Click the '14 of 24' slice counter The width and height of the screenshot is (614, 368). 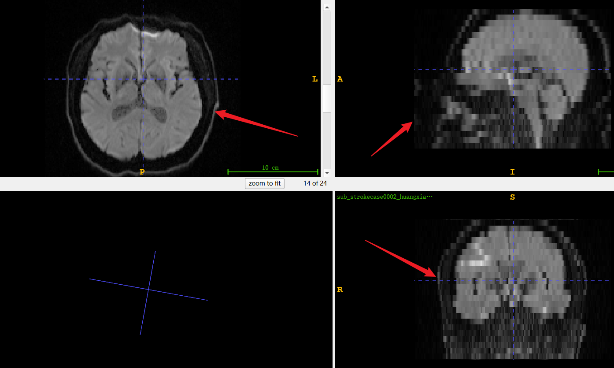click(315, 183)
